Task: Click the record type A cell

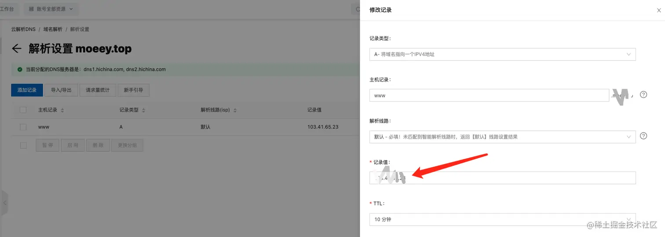Action: pos(121,127)
